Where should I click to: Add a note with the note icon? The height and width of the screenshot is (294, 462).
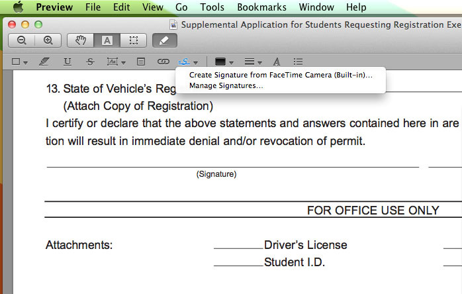point(140,62)
